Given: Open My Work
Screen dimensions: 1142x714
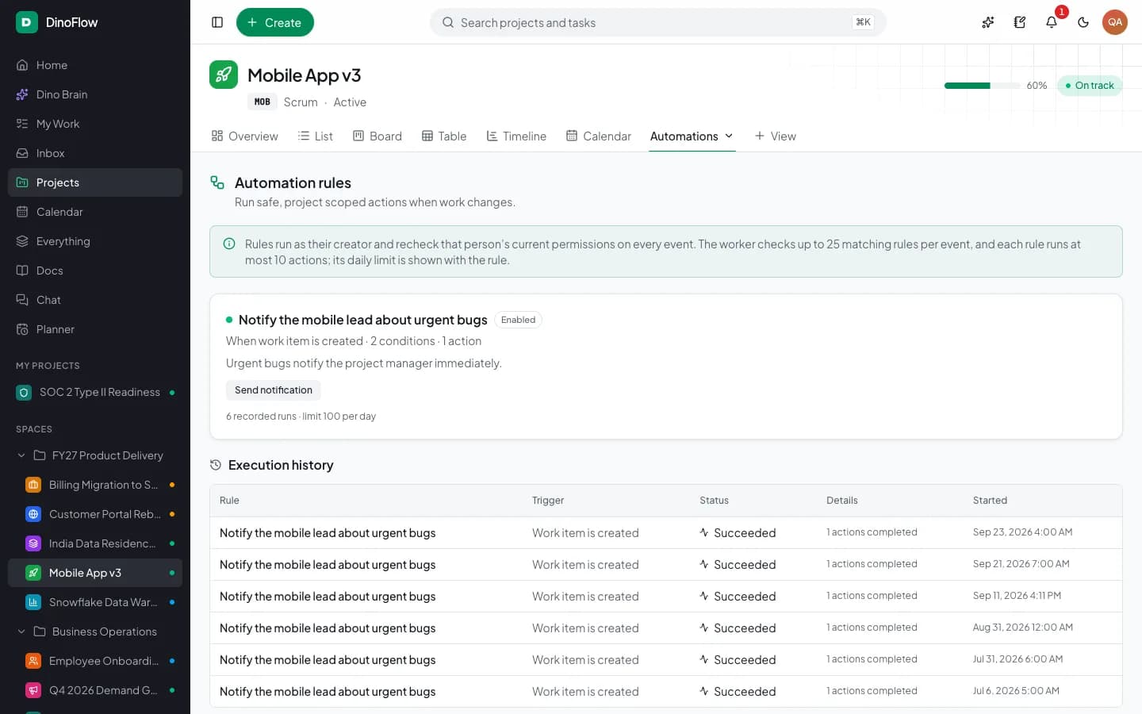Looking at the screenshot, I should [95, 124].
